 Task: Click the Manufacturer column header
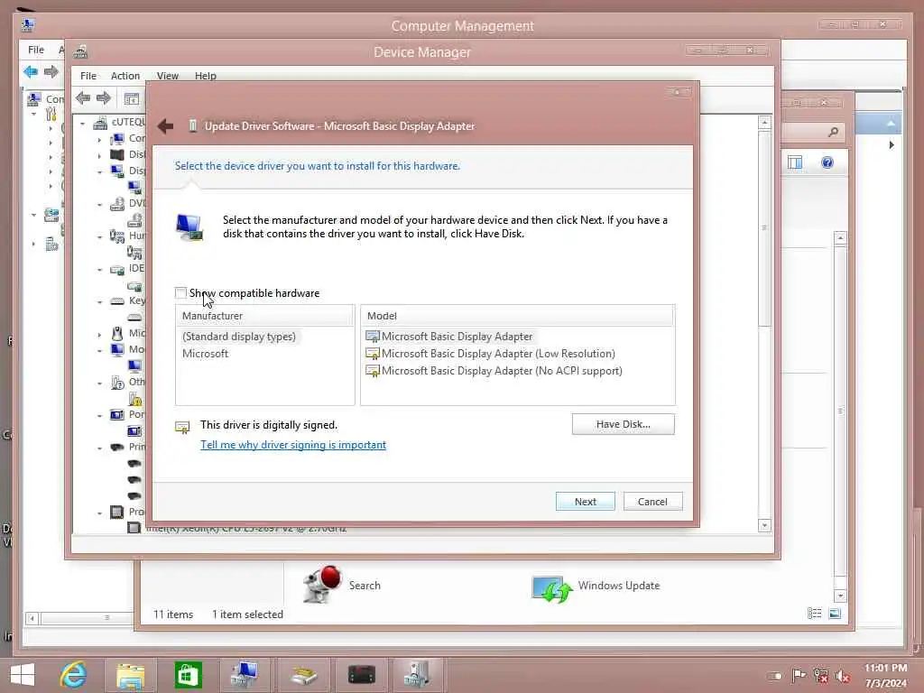[264, 316]
